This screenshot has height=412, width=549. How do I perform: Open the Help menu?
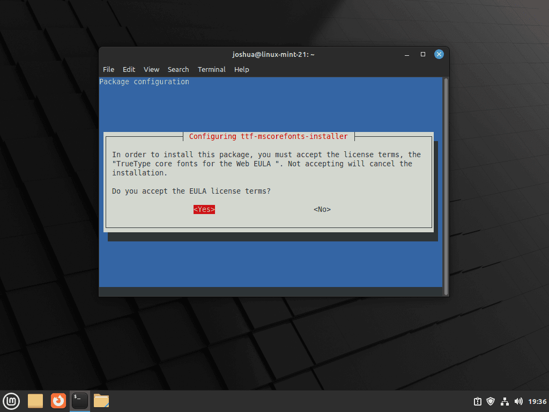coord(241,69)
